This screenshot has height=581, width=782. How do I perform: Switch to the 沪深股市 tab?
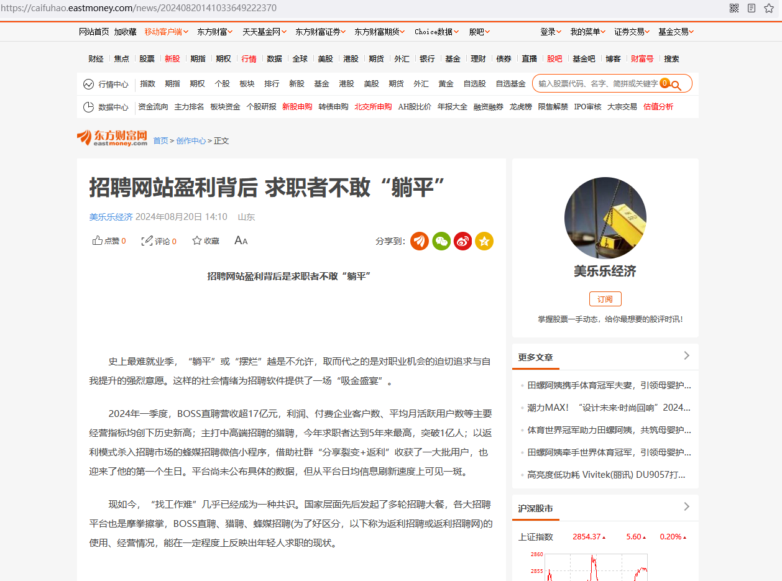pyautogui.click(x=535, y=508)
